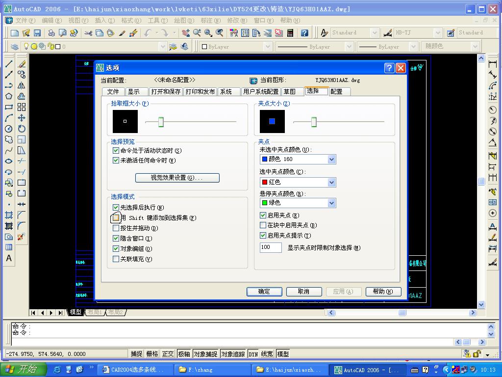Expand the ByLayer lineweight dropdown
502x377 pixels.
click(x=413, y=47)
